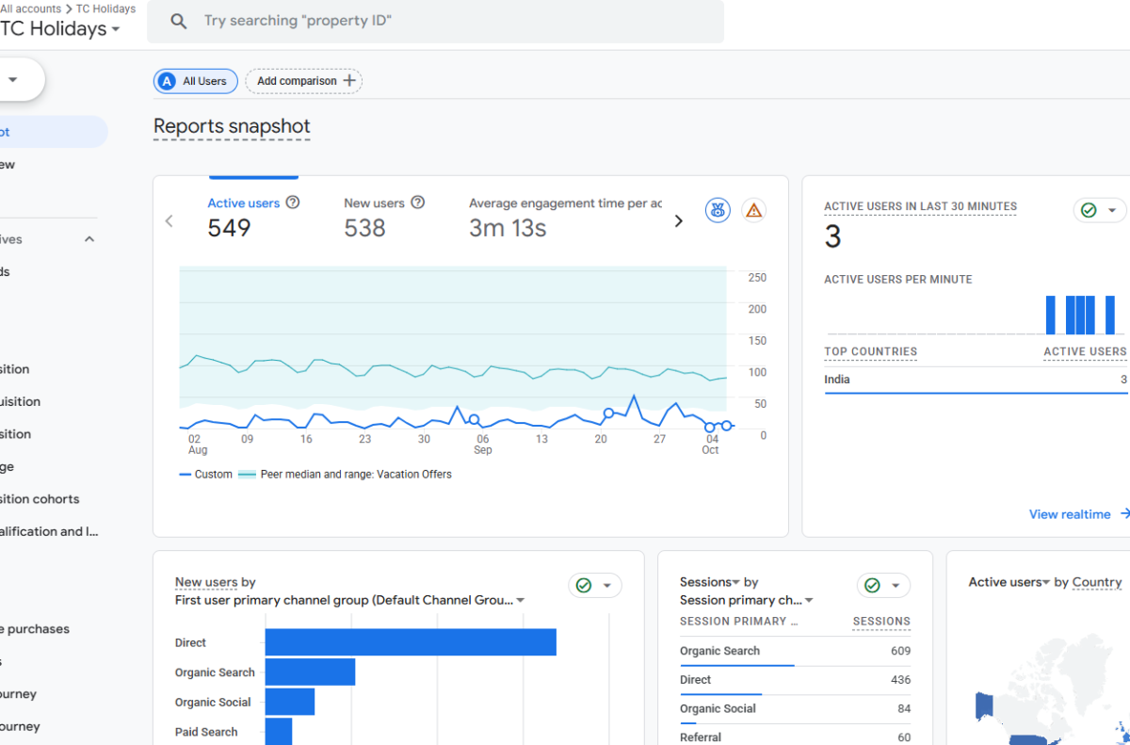Open help icon next to Active users

point(293,202)
